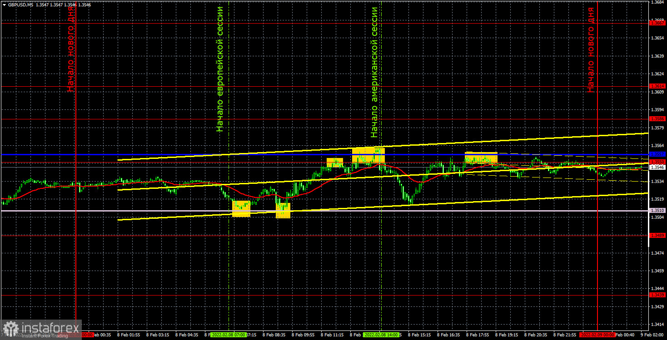Image resolution: width=667 pixels, height=340 pixels.
Task: Select the red 1.3489 price level label
Action: (x=657, y=235)
